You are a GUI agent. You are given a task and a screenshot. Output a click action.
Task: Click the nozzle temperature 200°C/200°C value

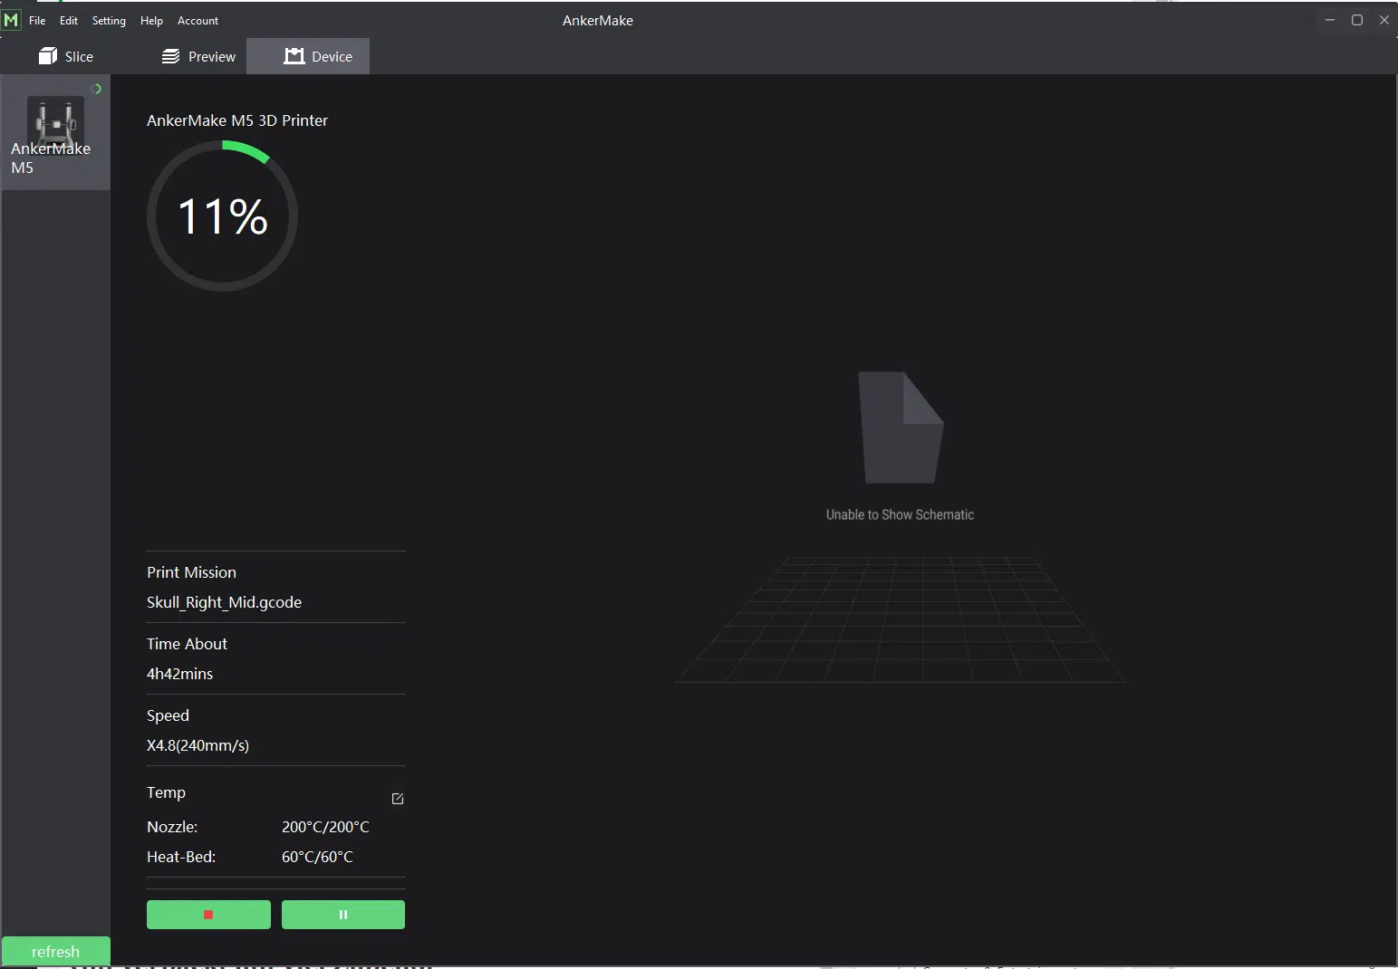[x=325, y=827]
